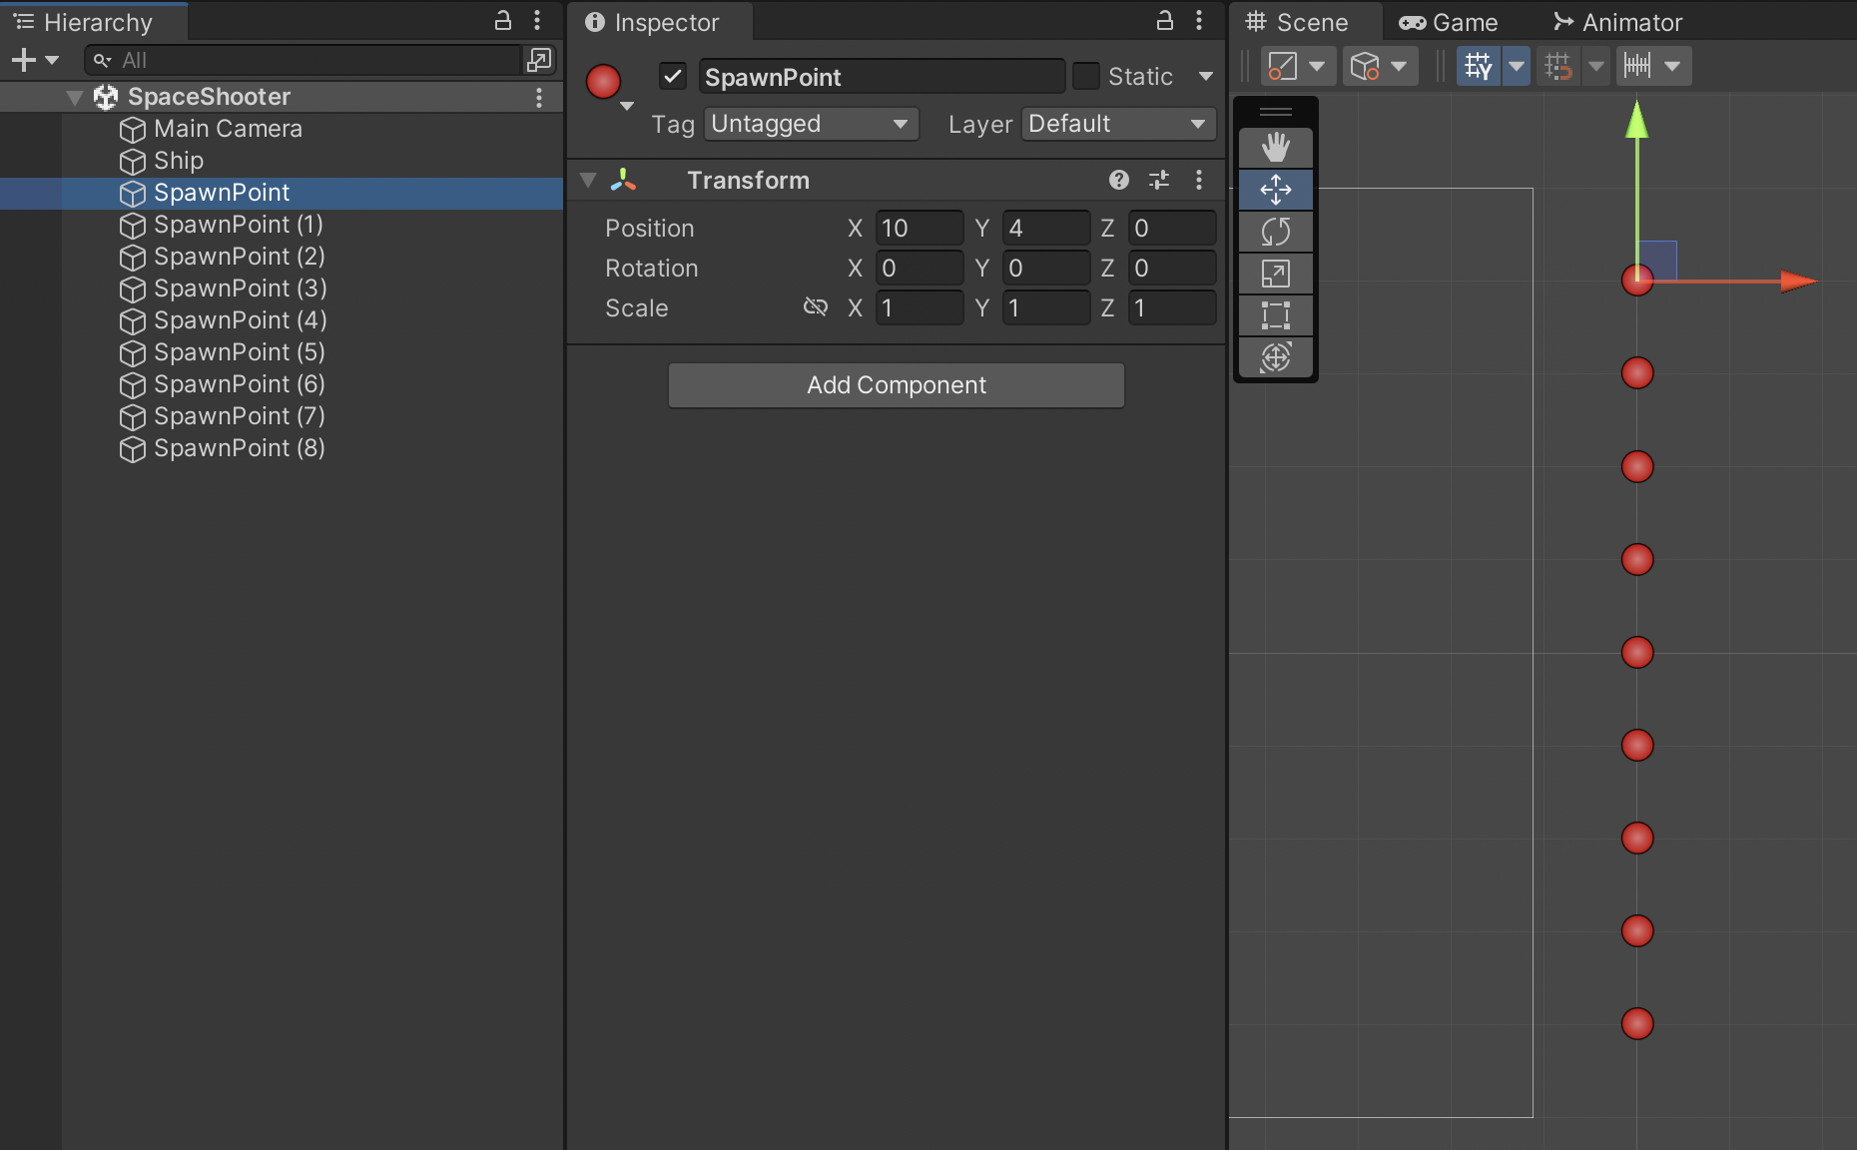This screenshot has height=1150, width=1857.
Task: Select the Rect transform tool
Action: pos(1275,315)
